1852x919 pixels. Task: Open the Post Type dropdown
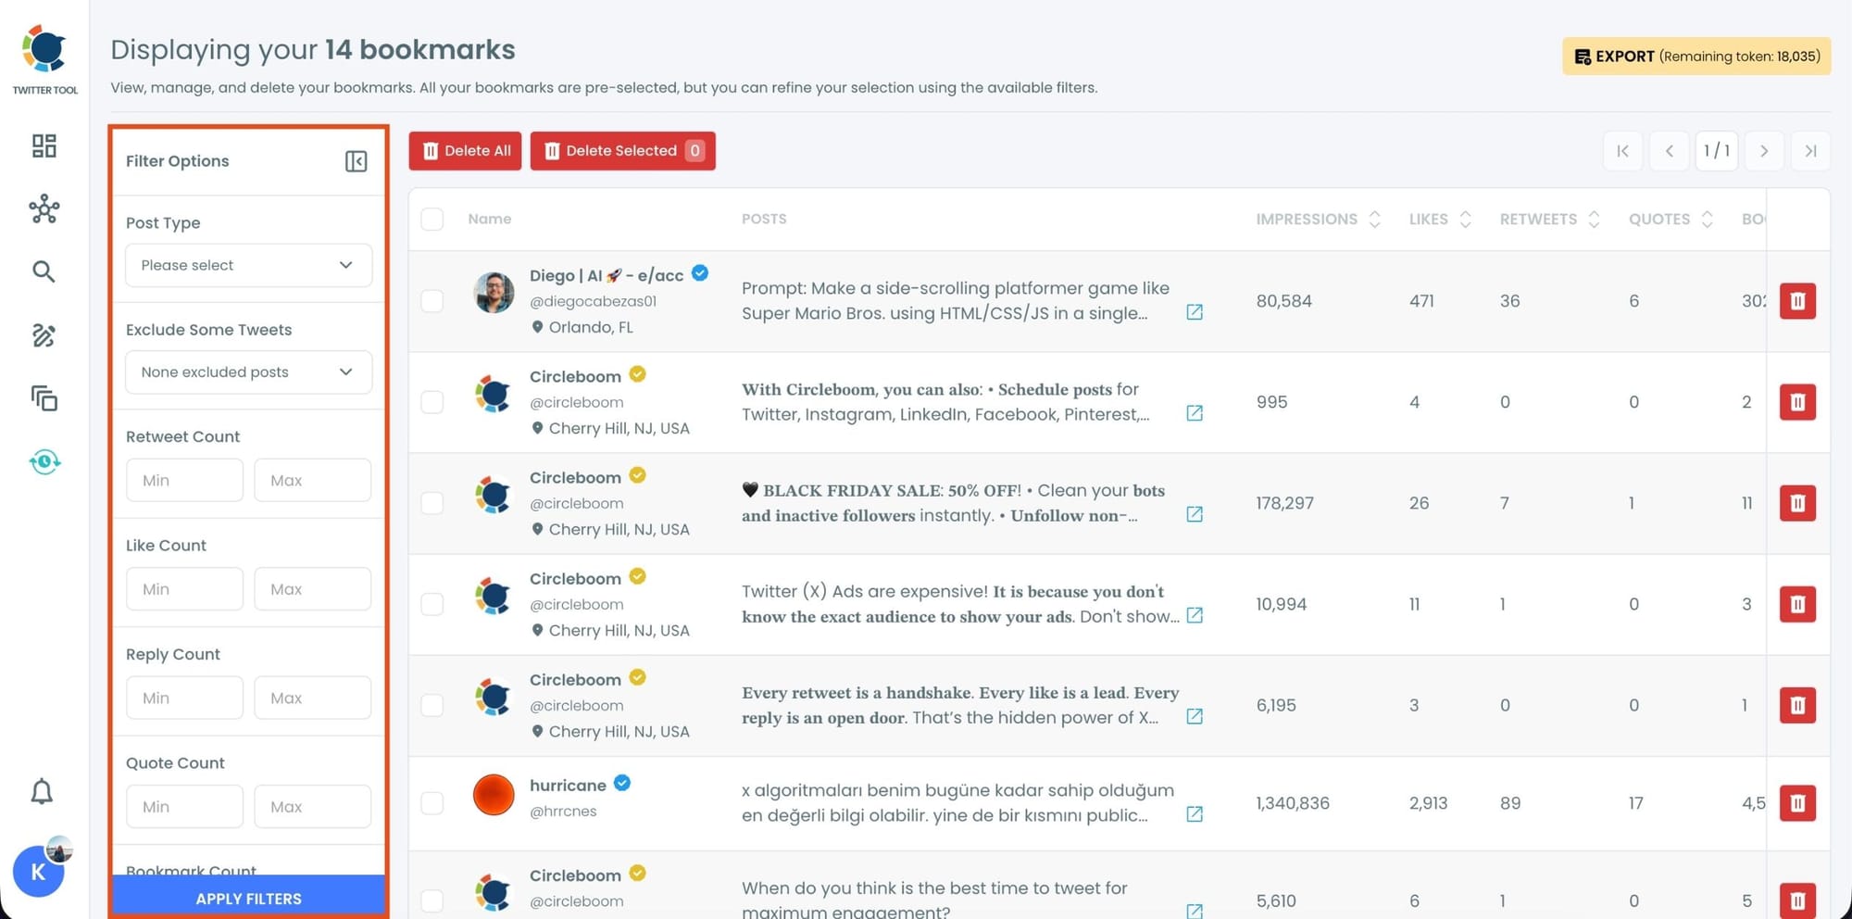pyautogui.click(x=248, y=266)
